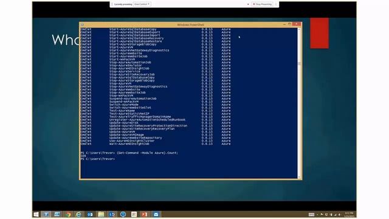Open the PowerShell window system menu icon
The width and height of the screenshot is (389, 219).
coord(82,25)
